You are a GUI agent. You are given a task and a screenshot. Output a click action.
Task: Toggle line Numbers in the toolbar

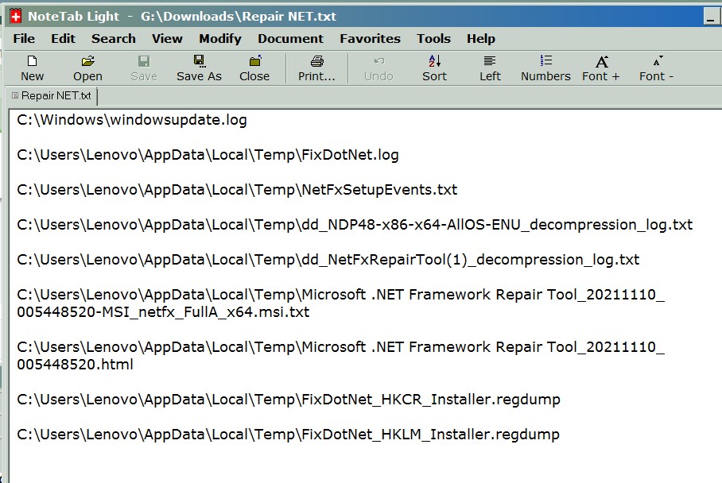point(545,68)
